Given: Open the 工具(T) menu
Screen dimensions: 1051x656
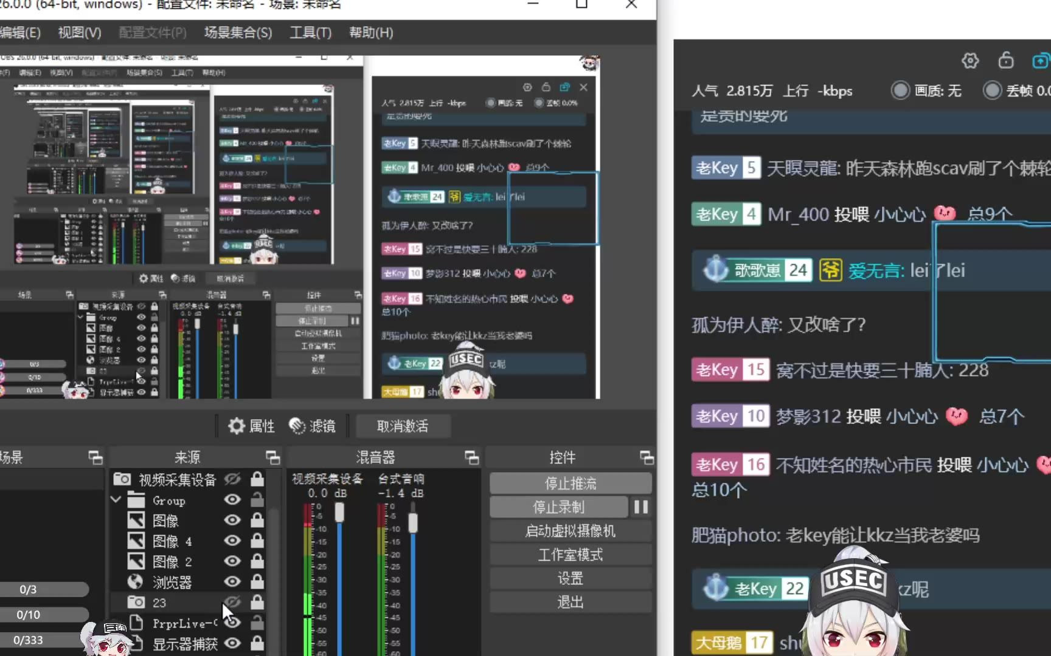Looking at the screenshot, I should click(x=309, y=32).
